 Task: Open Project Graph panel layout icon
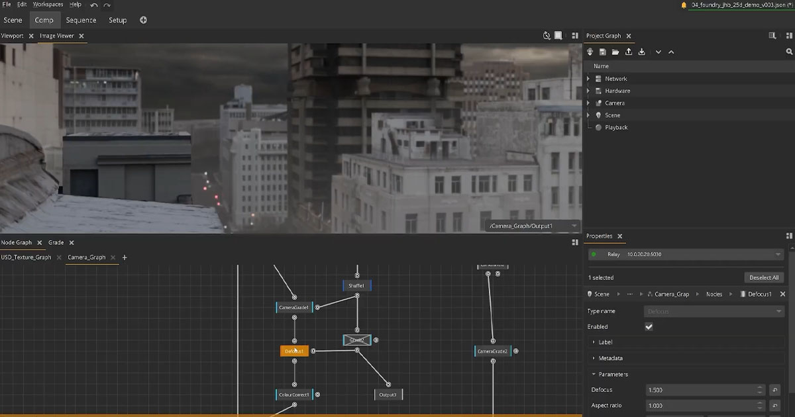pos(788,36)
